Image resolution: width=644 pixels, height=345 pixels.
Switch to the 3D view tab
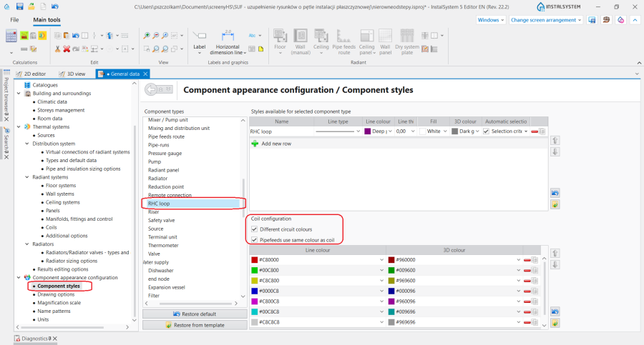click(x=72, y=74)
